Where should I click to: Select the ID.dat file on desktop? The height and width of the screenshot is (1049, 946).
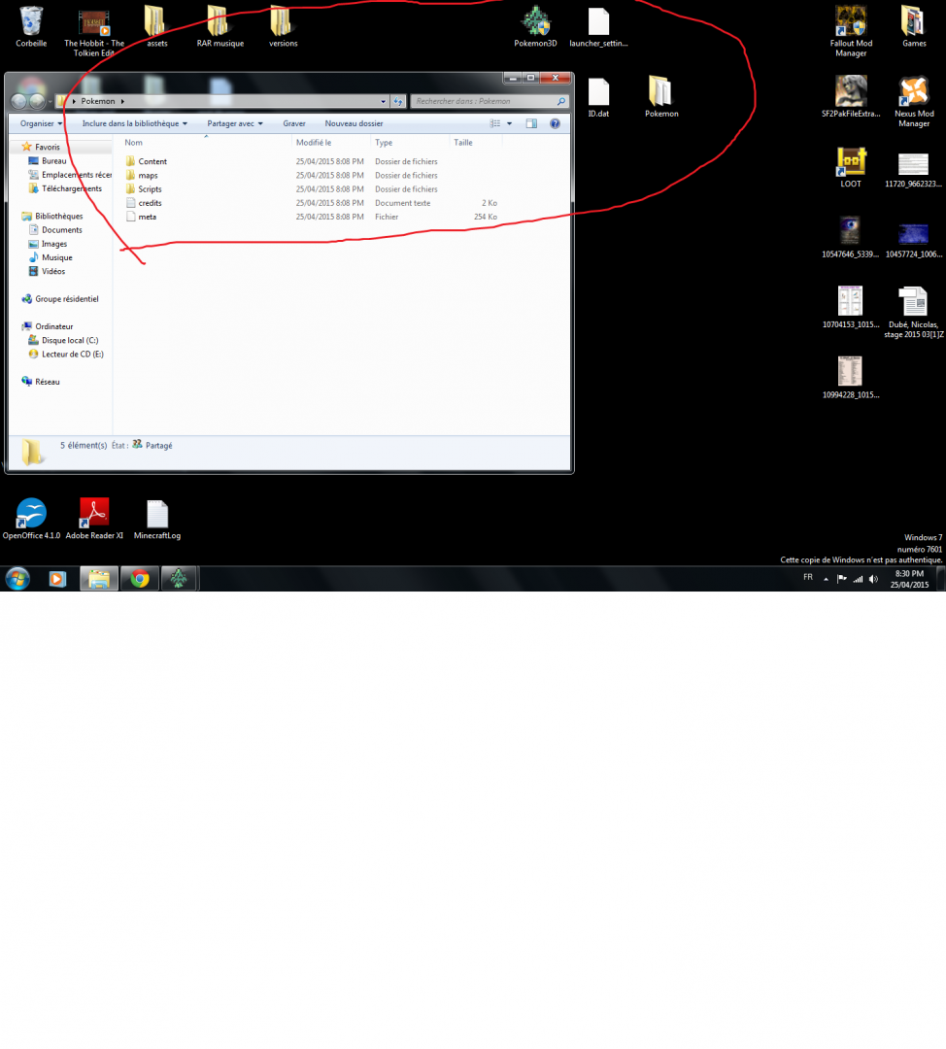[598, 98]
